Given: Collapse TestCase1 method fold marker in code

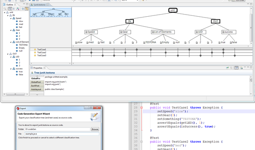Looking at the screenshot, I should click(141, 107).
